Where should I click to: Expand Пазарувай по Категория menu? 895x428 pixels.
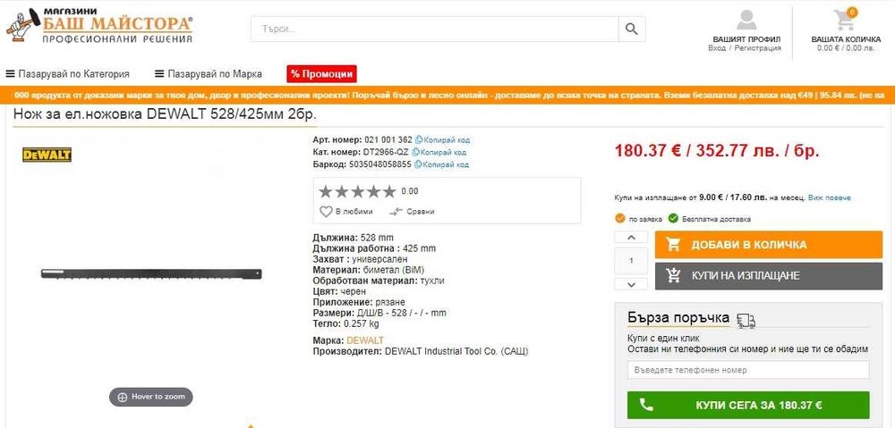pos(67,74)
